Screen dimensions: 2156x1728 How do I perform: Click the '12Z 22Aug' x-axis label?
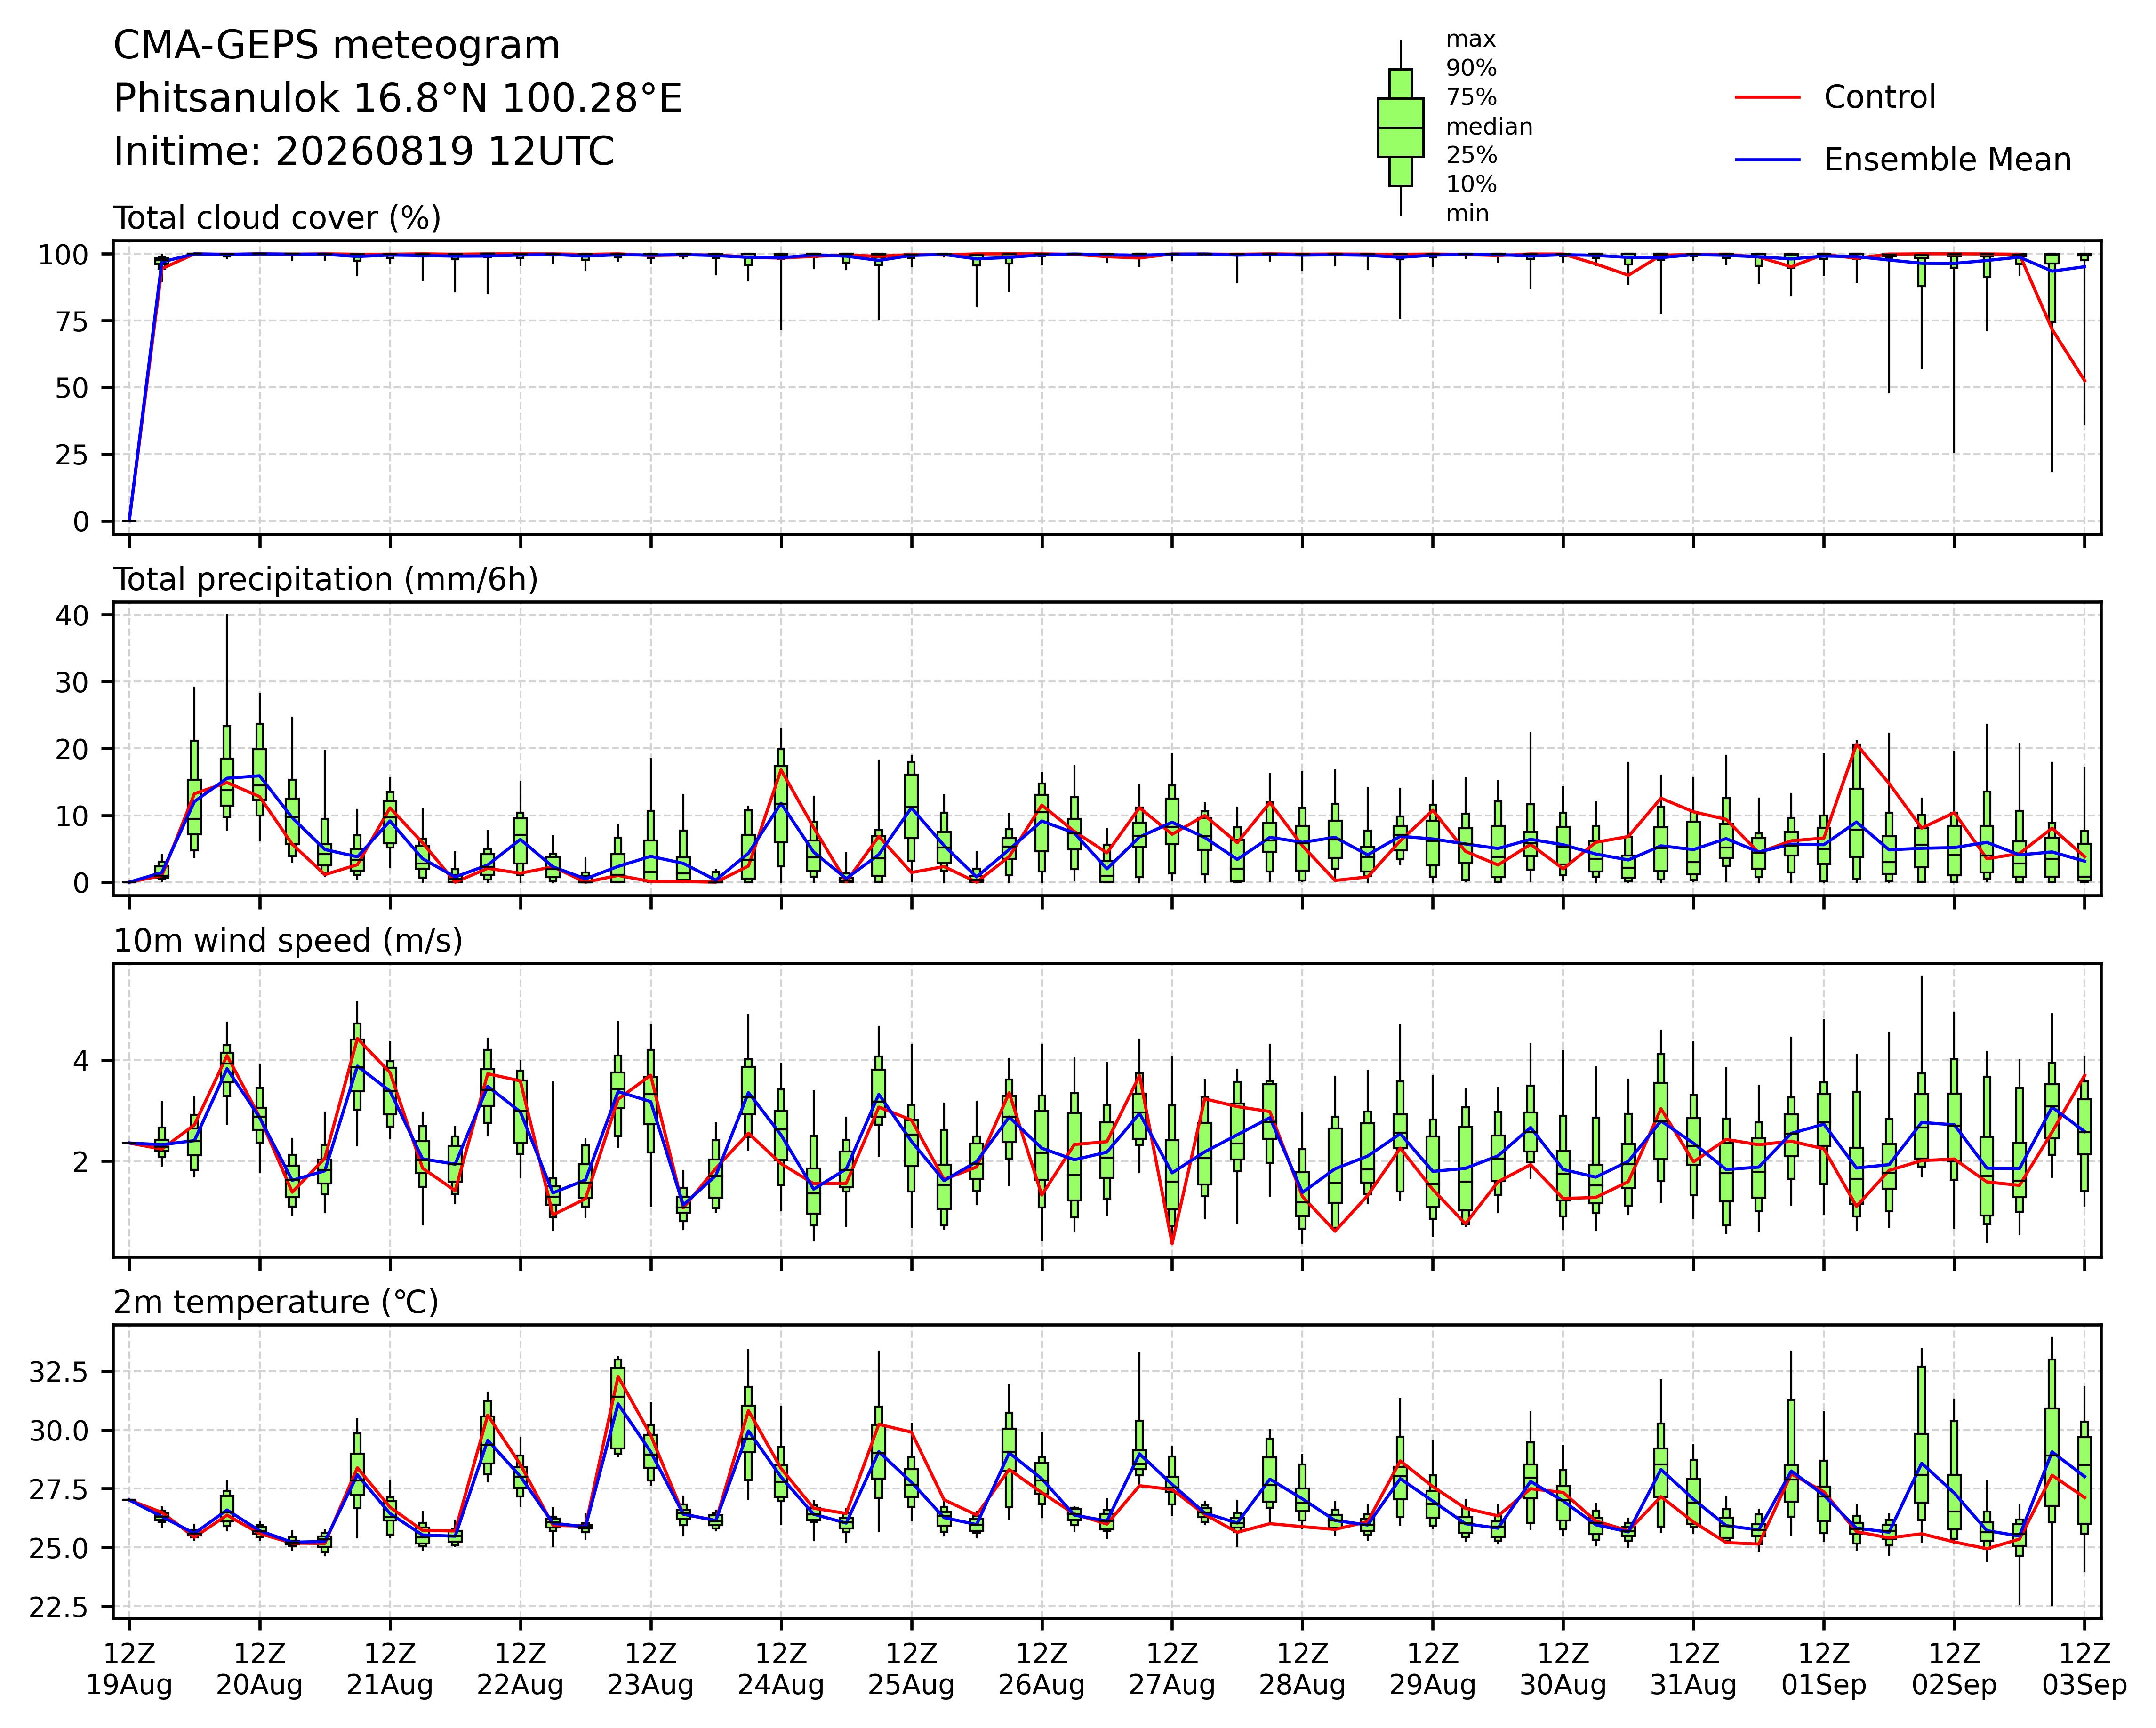click(520, 1669)
